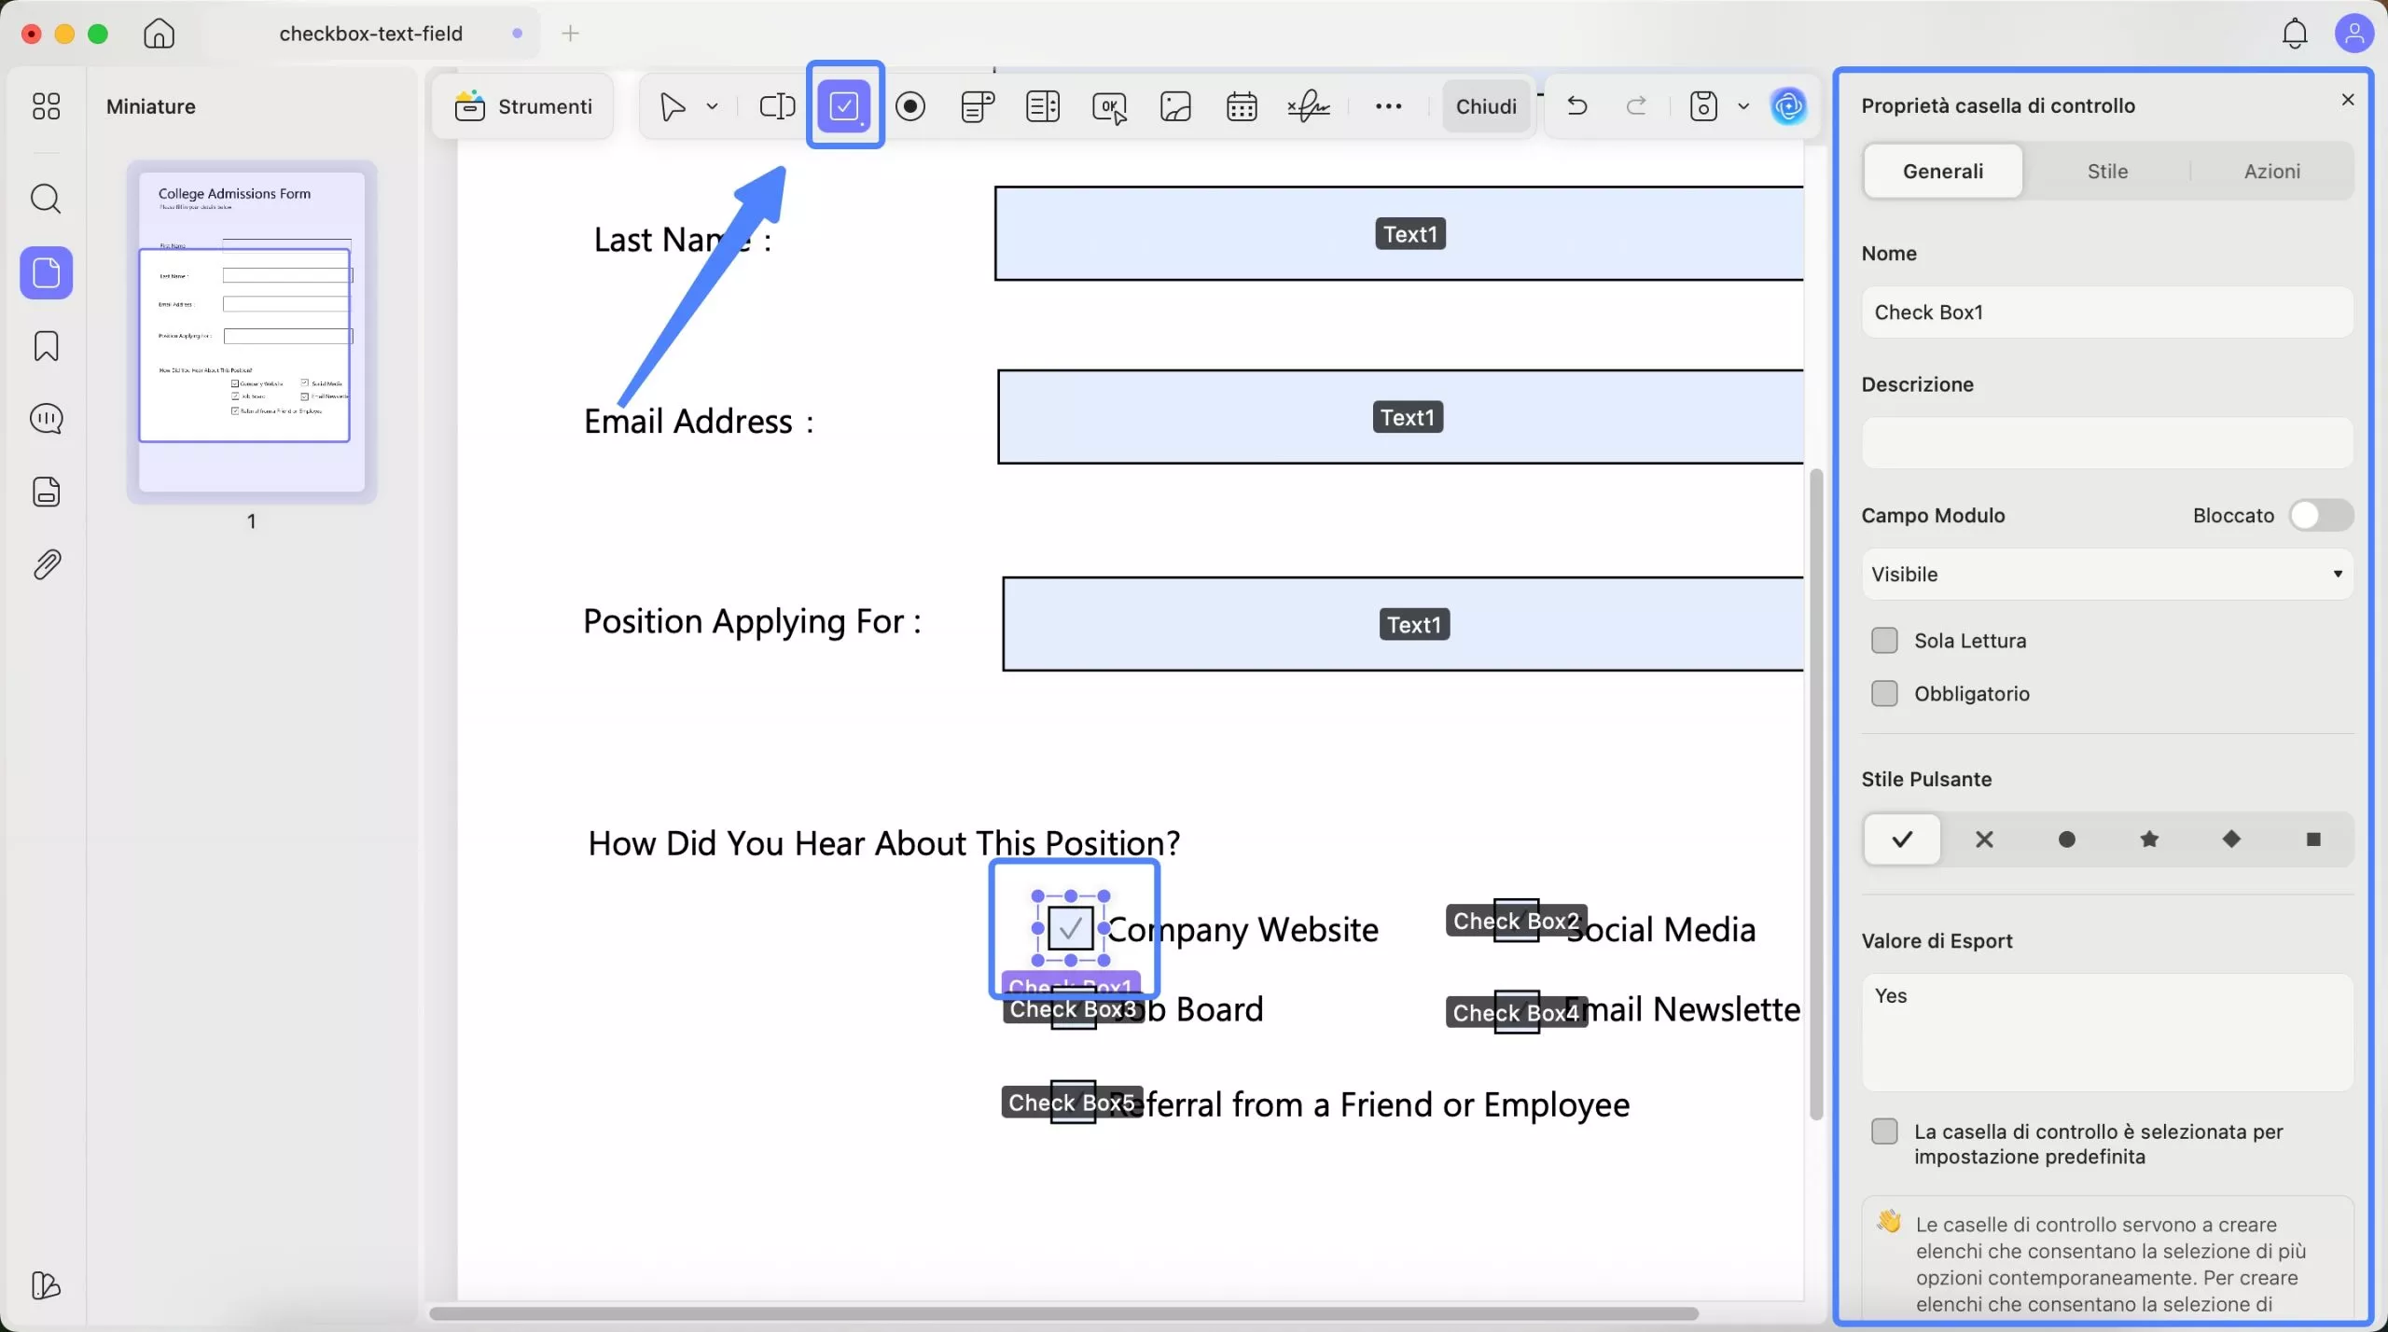Click the save document icon
The width and height of the screenshot is (2388, 1332).
coord(1703,106)
